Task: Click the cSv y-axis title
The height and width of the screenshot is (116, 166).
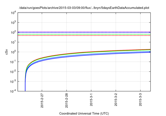Action: pos(6,52)
